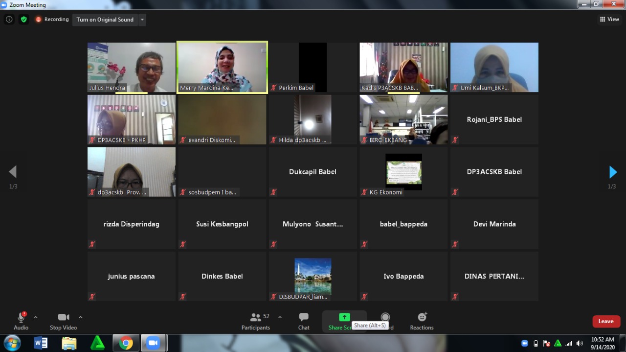The height and width of the screenshot is (352, 626).
Task: Click the green encryption shield icon
Action: tap(23, 20)
